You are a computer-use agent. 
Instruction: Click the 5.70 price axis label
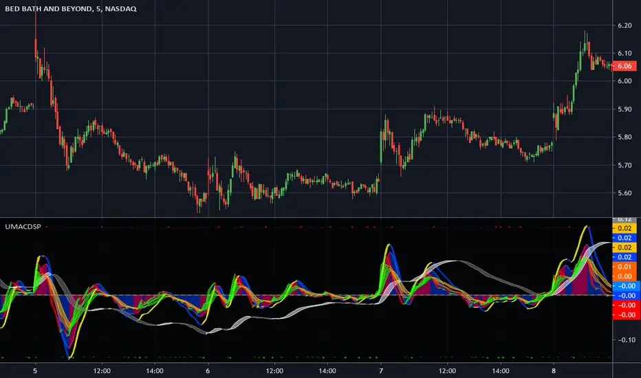click(x=624, y=165)
